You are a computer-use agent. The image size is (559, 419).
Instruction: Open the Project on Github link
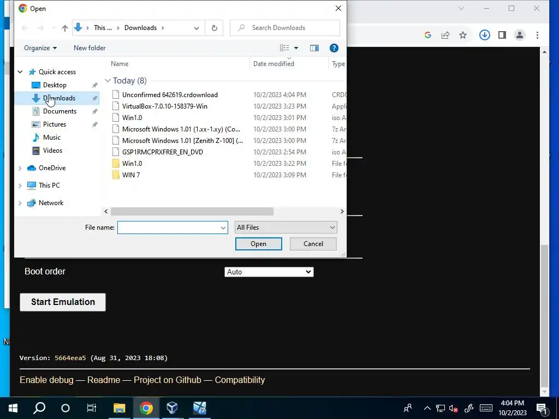(167, 380)
